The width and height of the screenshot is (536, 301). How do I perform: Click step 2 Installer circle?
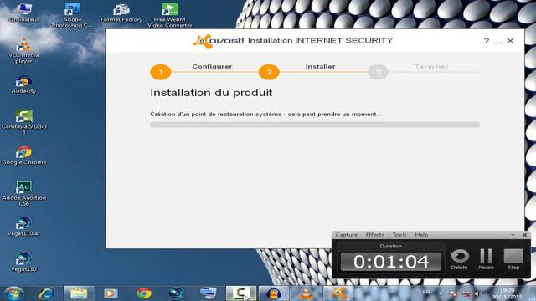pyautogui.click(x=269, y=72)
